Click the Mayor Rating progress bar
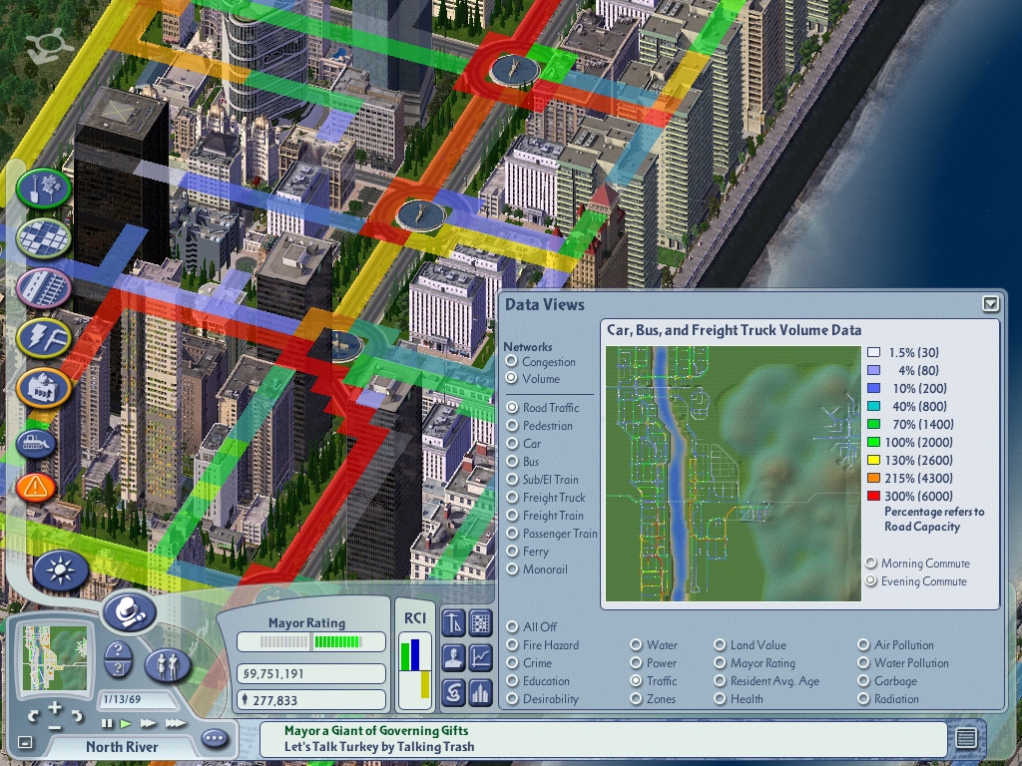Image resolution: width=1022 pixels, height=766 pixels. (x=310, y=642)
